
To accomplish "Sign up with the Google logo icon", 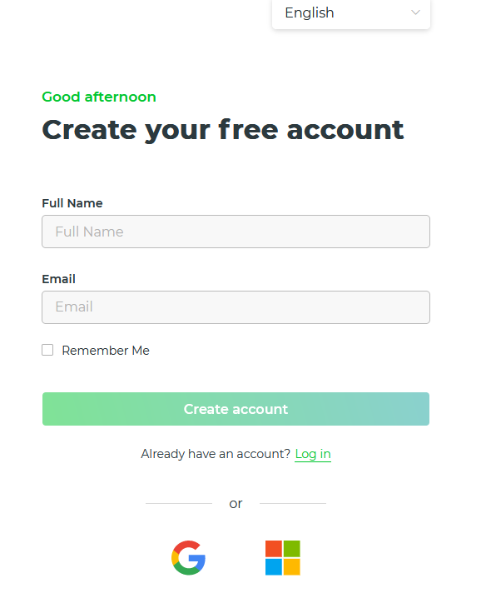I will pyautogui.click(x=188, y=557).
